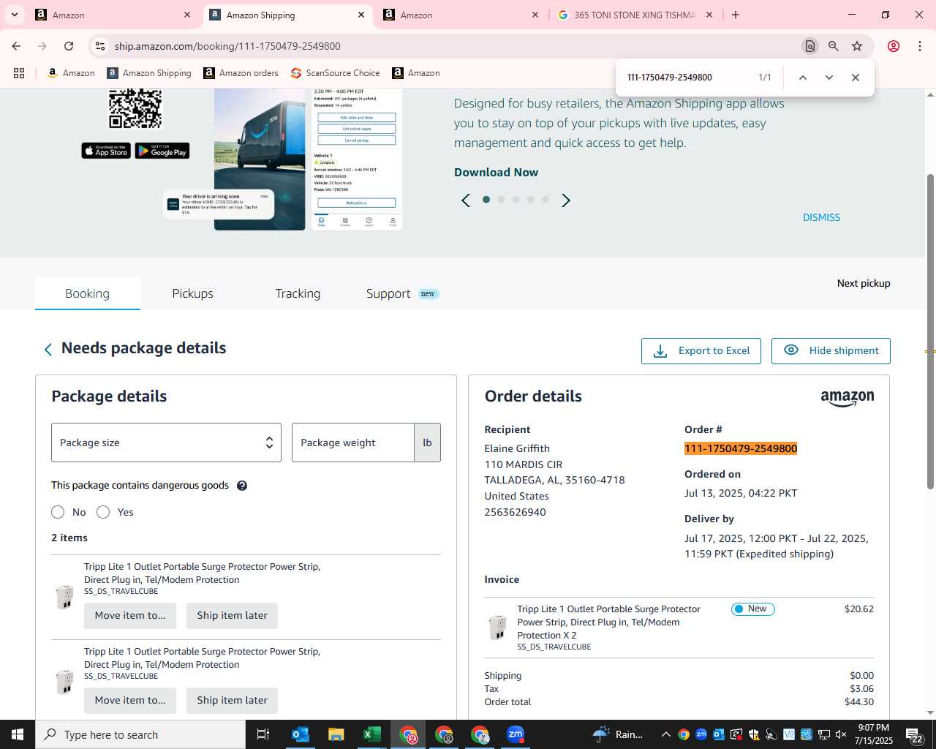
Task: Open Amazon orders bookmark
Action: (241, 73)
